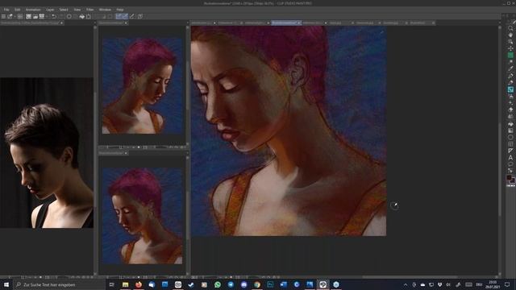516x290 pixels.
Task: Open the Edit menu
Action: coord(18,10)
